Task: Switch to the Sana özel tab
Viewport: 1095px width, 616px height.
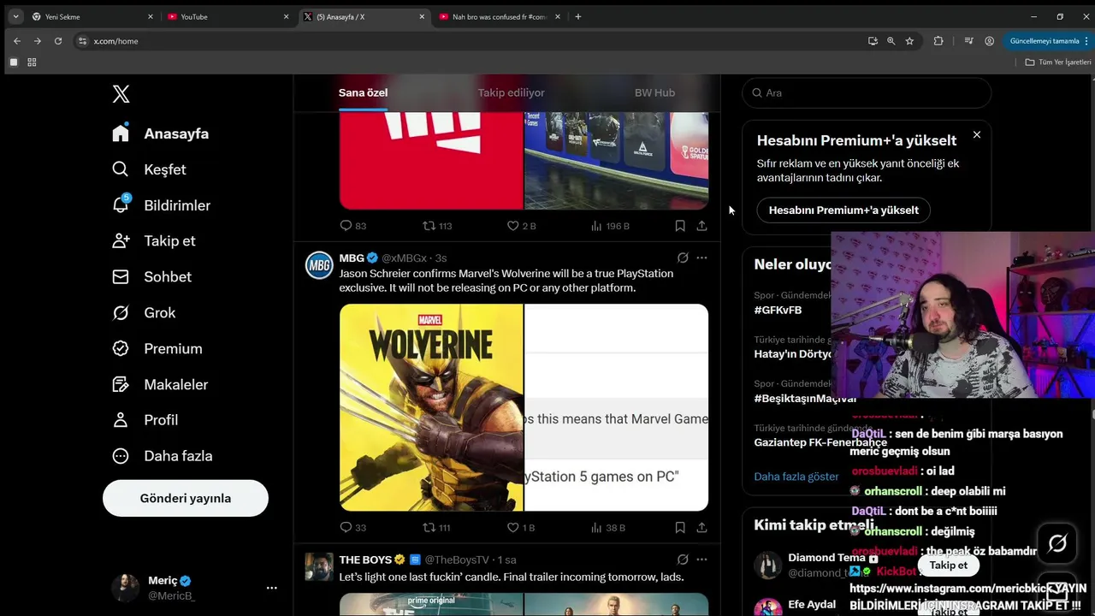Action: (x=363, y=92)
